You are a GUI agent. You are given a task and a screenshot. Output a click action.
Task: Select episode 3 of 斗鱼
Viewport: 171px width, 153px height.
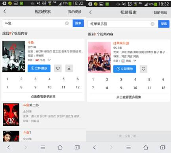coord(36,79)
